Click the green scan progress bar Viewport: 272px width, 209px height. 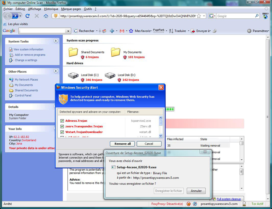click(x=170, y=109)
